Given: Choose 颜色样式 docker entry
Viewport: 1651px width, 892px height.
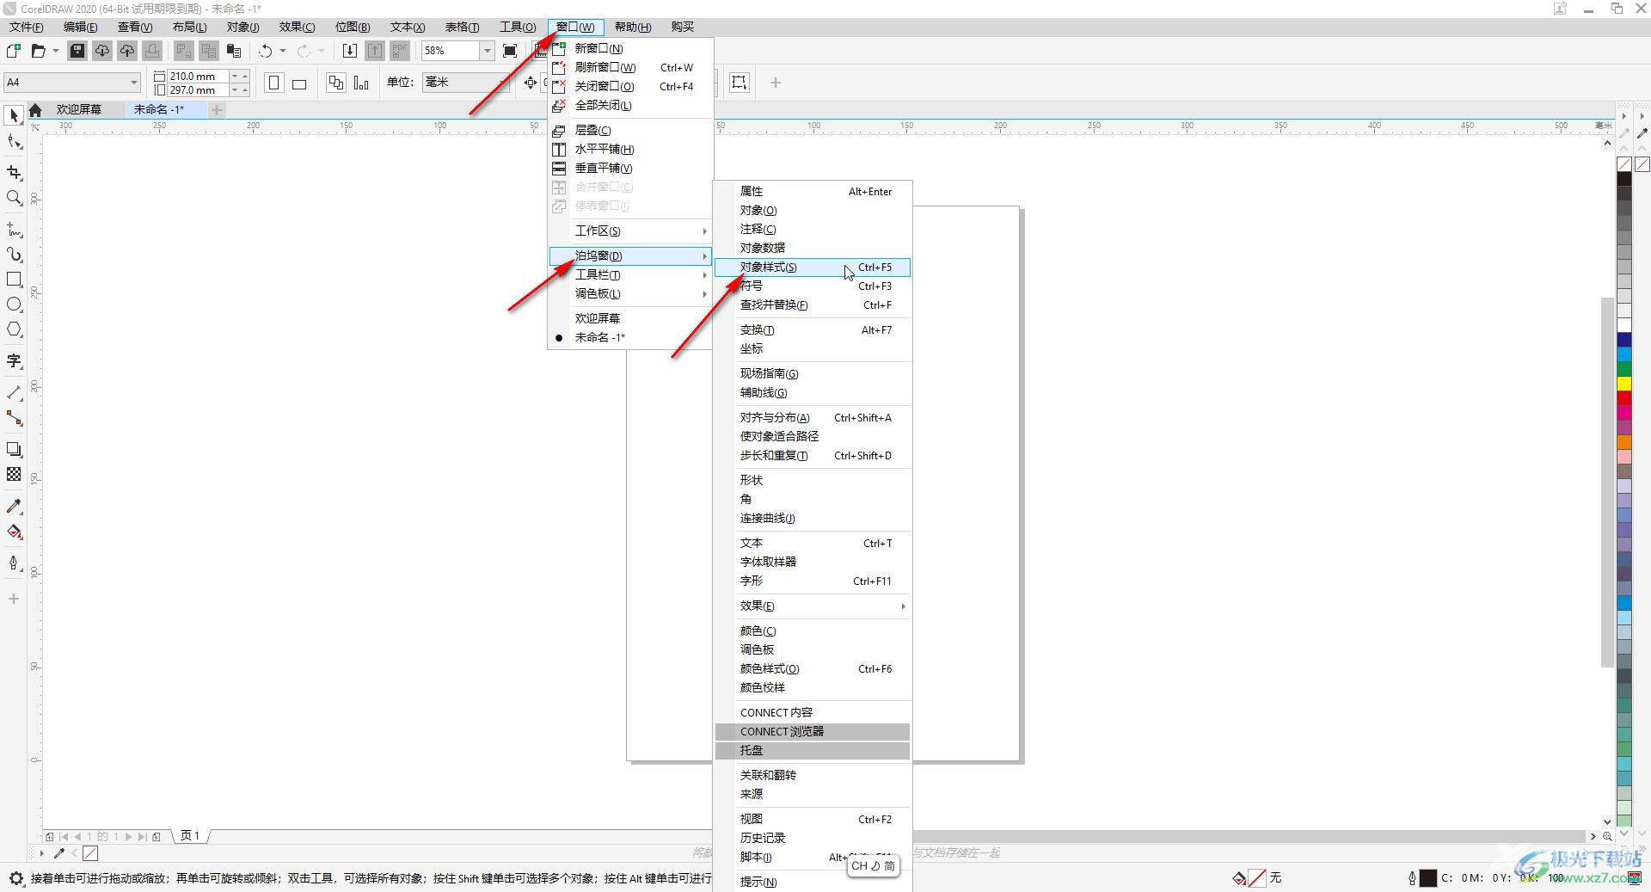Looking at the screenshot, I should 813,669.
